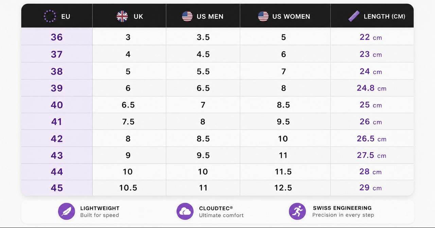Click US Women size 12.5 cell
The height and width of the screenshot is (228, 435).
[283, 188]
